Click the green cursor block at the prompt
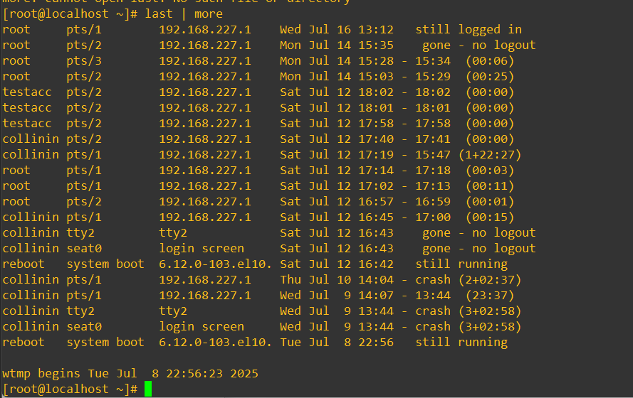The height and width of the screenshot is (398, 633). point(148,389)
